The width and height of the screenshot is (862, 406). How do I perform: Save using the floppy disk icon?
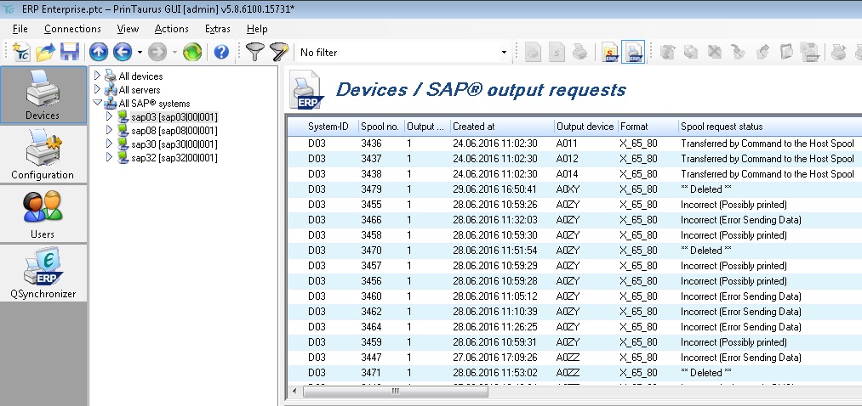pyautogui.click(x=69, y=52)
